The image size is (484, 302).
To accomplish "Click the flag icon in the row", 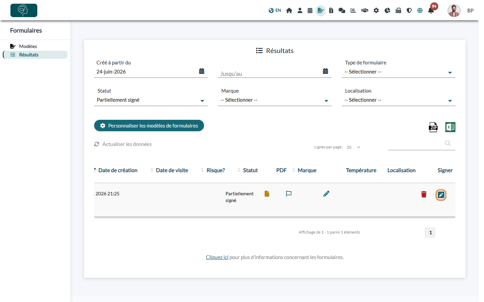I will coord(289,194).
